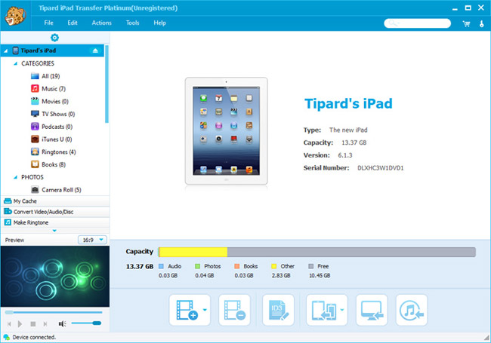This screenshot has width=491, height=343.
Task: Select Camera Roll (5) under Photos
Action: [x=56, y=190]
